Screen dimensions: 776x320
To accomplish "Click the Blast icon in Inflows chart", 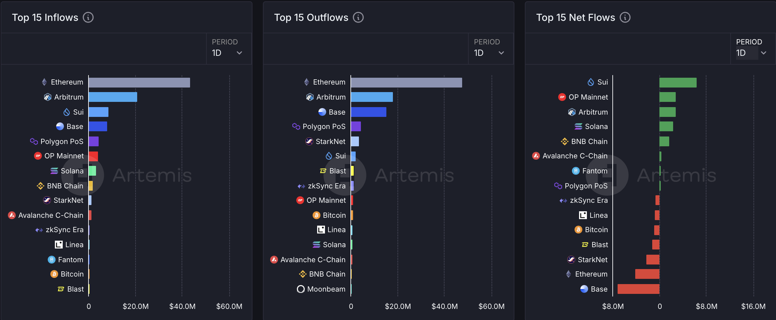I will click(61, 289).
